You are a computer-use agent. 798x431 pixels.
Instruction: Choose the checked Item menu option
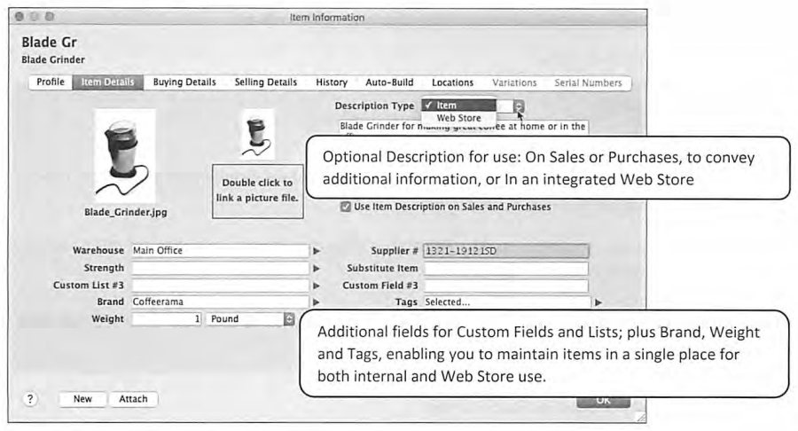click(458, 106)
